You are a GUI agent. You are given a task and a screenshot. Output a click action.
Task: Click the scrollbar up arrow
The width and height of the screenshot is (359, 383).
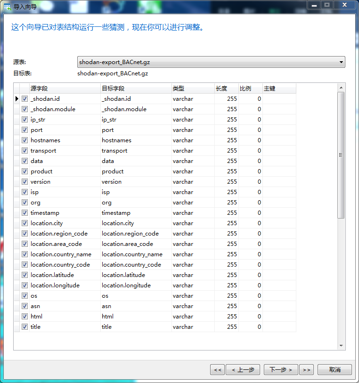coord(341,88)
